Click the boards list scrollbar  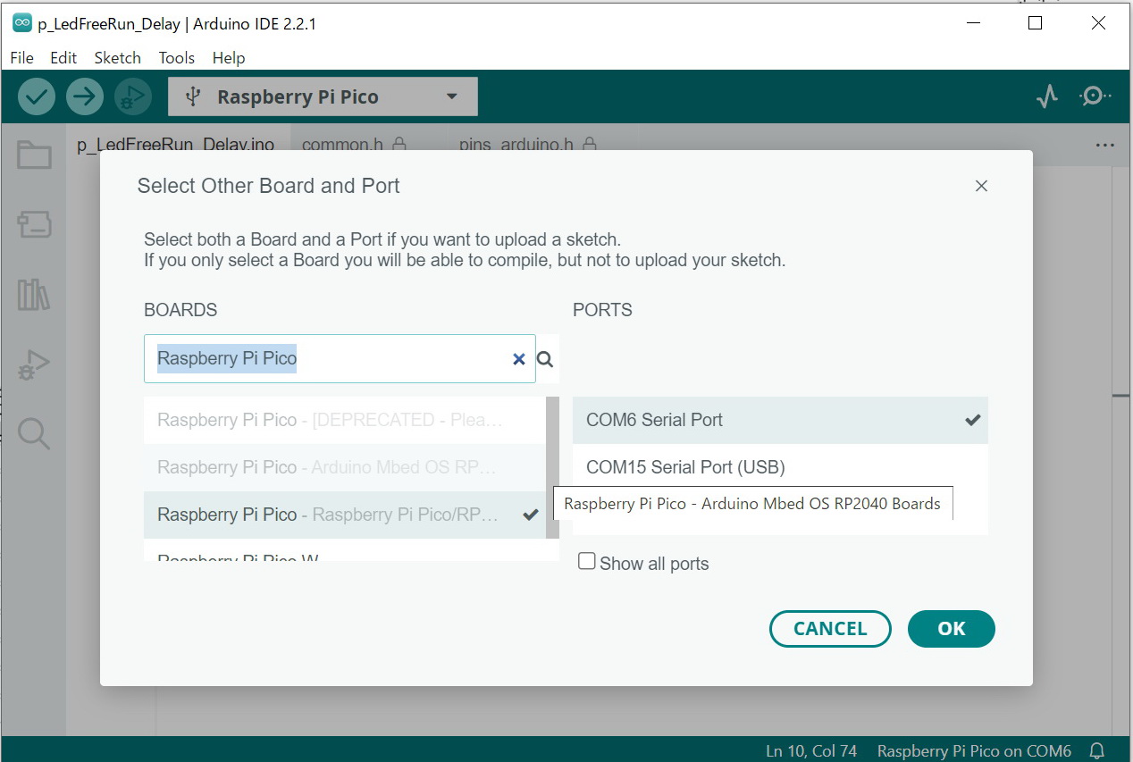click(552, 465)
